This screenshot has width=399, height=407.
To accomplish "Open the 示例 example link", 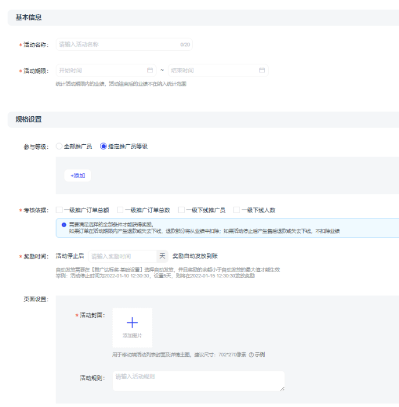I will click(x=260, y=354).
